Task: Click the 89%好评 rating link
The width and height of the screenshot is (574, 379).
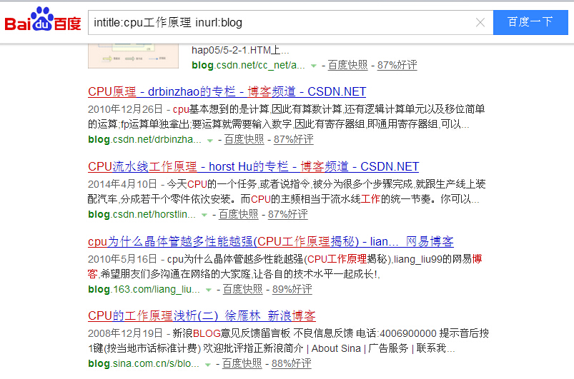Action: [x=292, y=289]
